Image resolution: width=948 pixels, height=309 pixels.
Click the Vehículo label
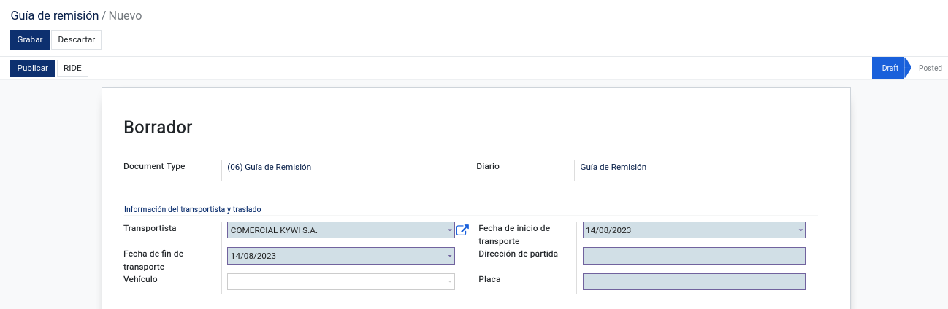(x=140, y=279)
